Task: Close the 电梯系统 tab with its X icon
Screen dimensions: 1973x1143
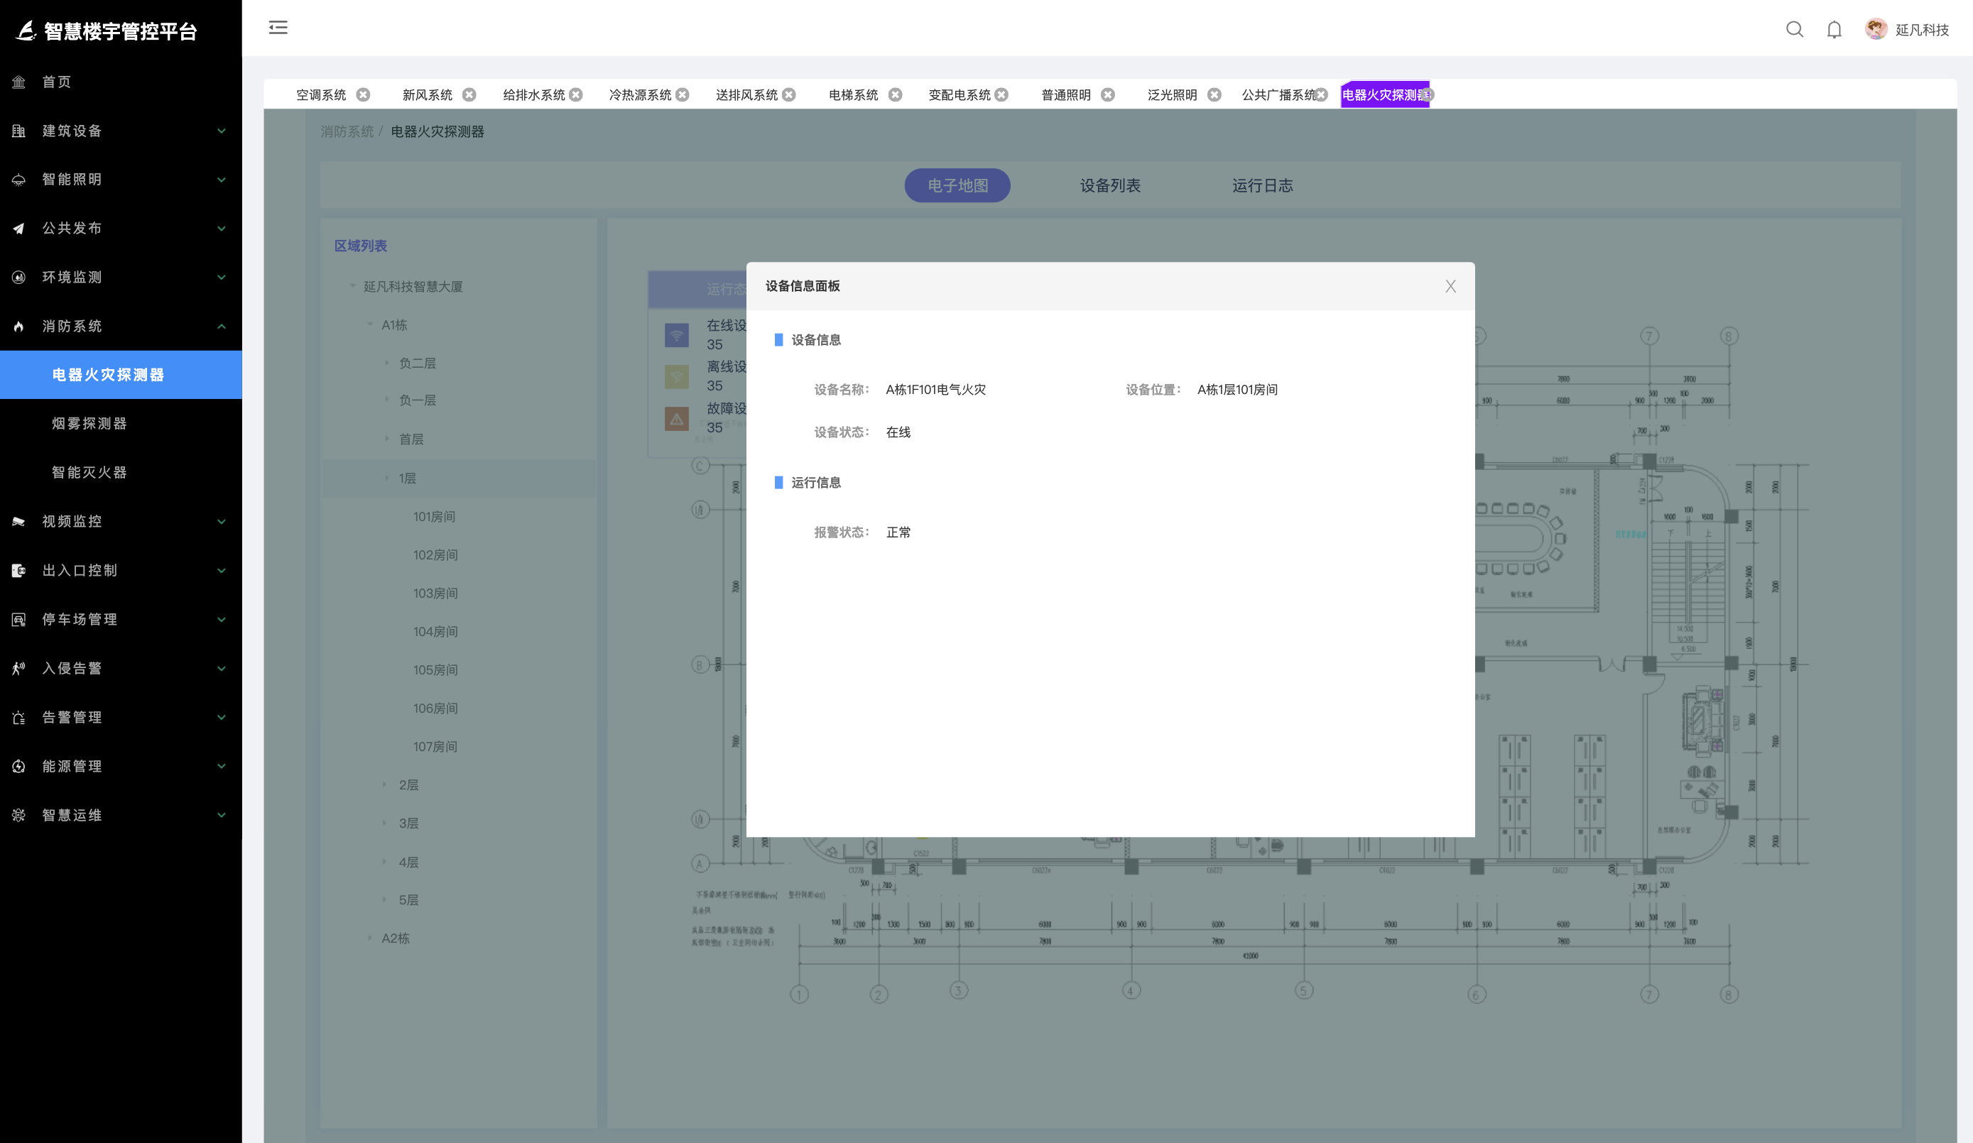Action: (895, 94)
